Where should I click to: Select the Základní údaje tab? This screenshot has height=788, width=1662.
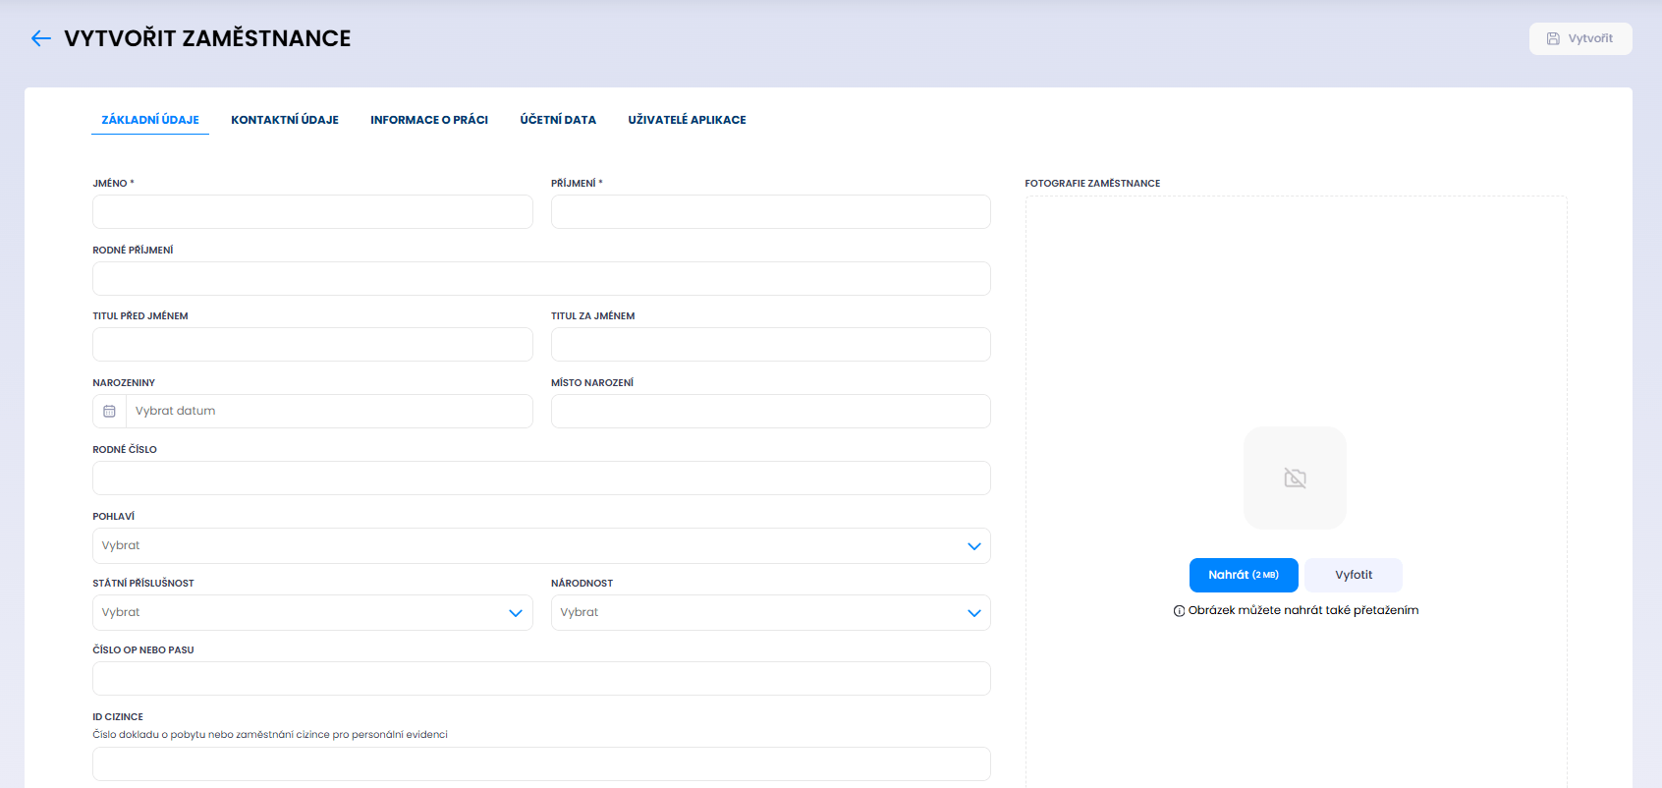[x=150, y=120]
